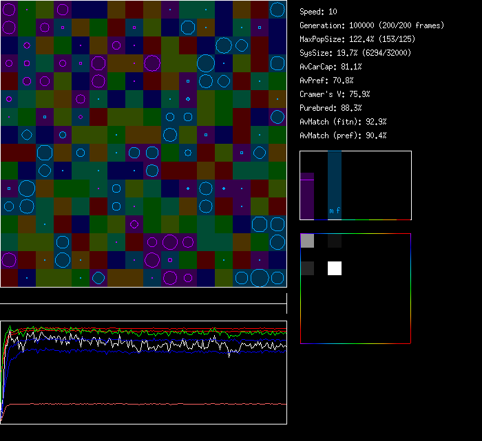
Task: Click the AvMatch (fitn) statistic
Action: (343, 122)
